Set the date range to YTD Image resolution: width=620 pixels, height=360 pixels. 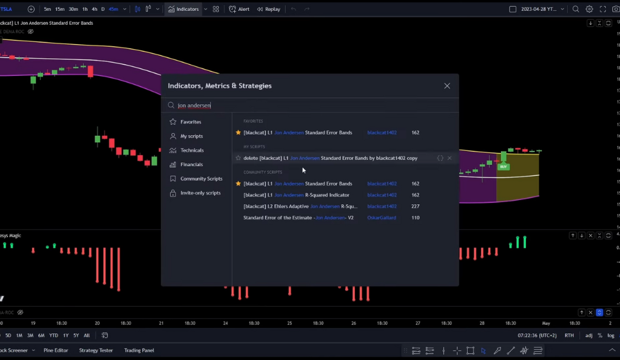click(x=53, y=336)
